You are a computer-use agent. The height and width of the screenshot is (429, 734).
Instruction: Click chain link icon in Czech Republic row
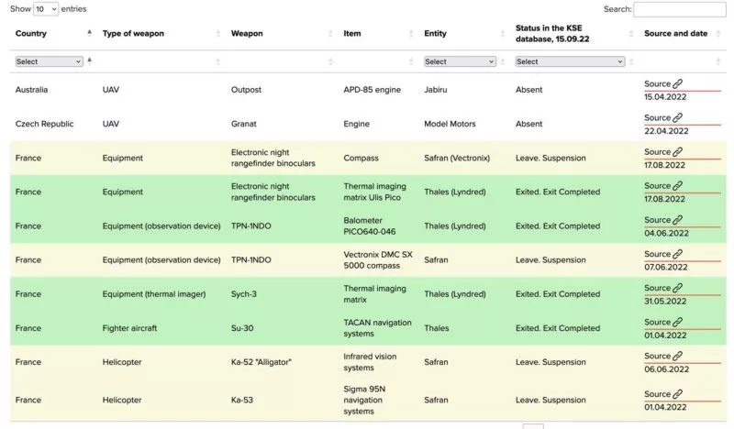[677, 118]
